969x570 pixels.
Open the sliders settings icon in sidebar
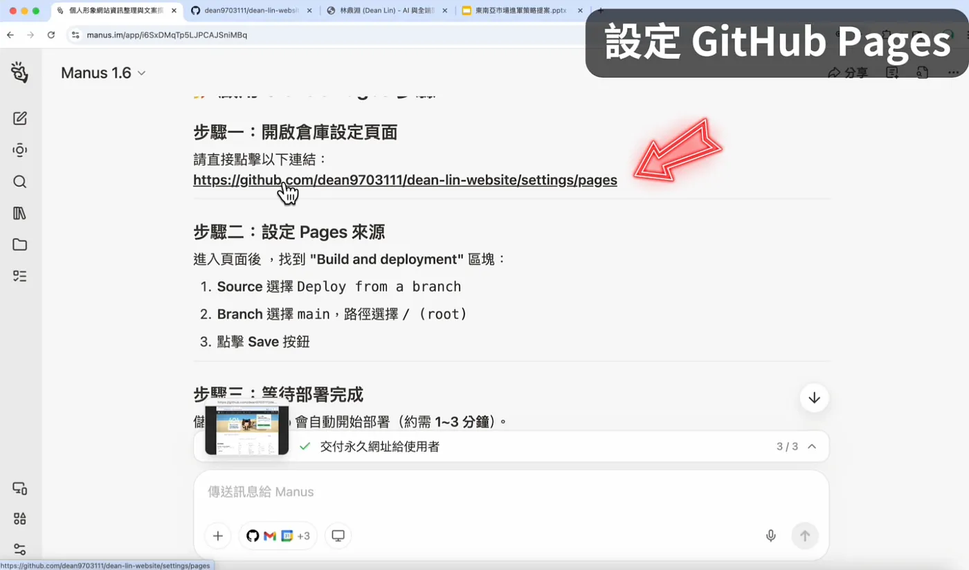[x=20, y=549]
